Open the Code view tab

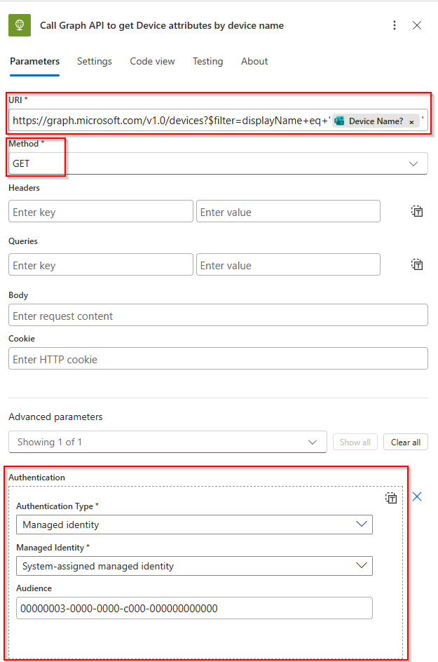point(152,61)
